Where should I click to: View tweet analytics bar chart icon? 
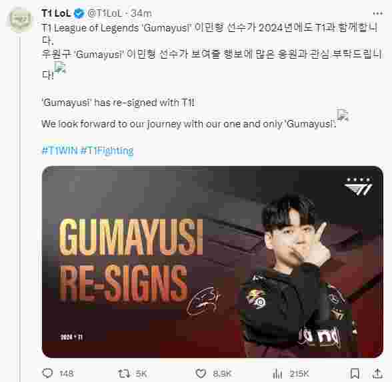coord(277,373)
